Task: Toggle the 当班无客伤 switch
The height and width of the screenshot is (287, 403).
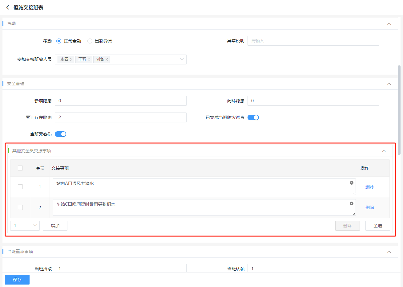Action: [60, 134]
